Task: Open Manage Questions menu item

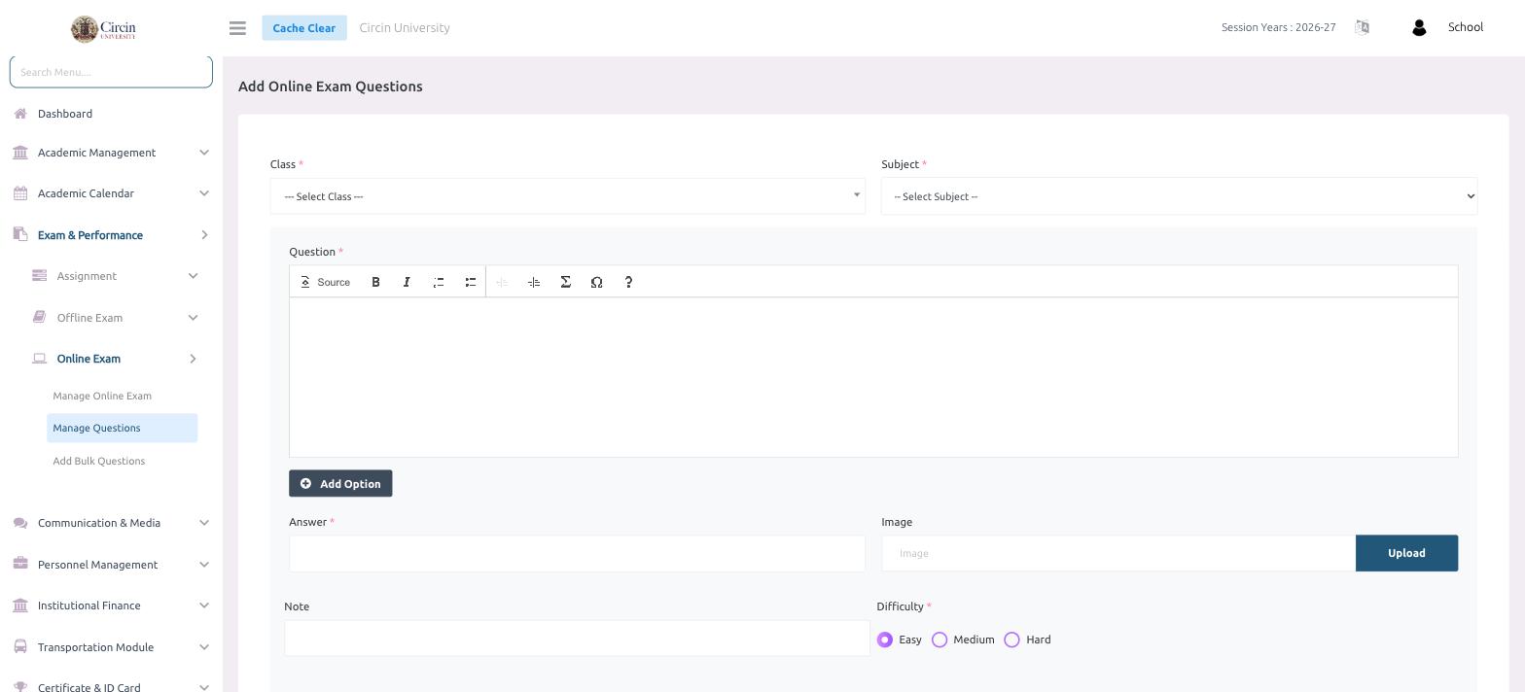Action: point(122,428)
